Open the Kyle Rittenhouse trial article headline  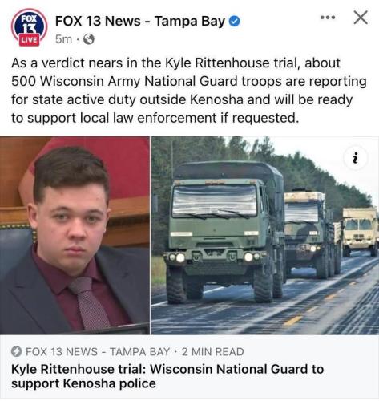coord(167,376)
